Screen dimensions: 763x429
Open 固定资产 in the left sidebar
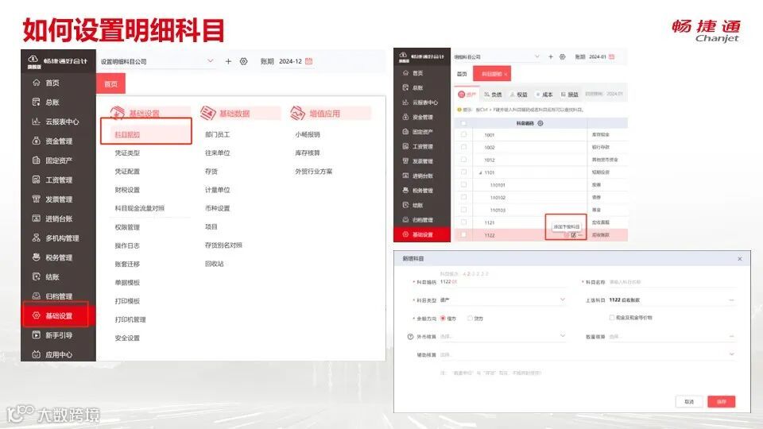[x=58, y=160]
